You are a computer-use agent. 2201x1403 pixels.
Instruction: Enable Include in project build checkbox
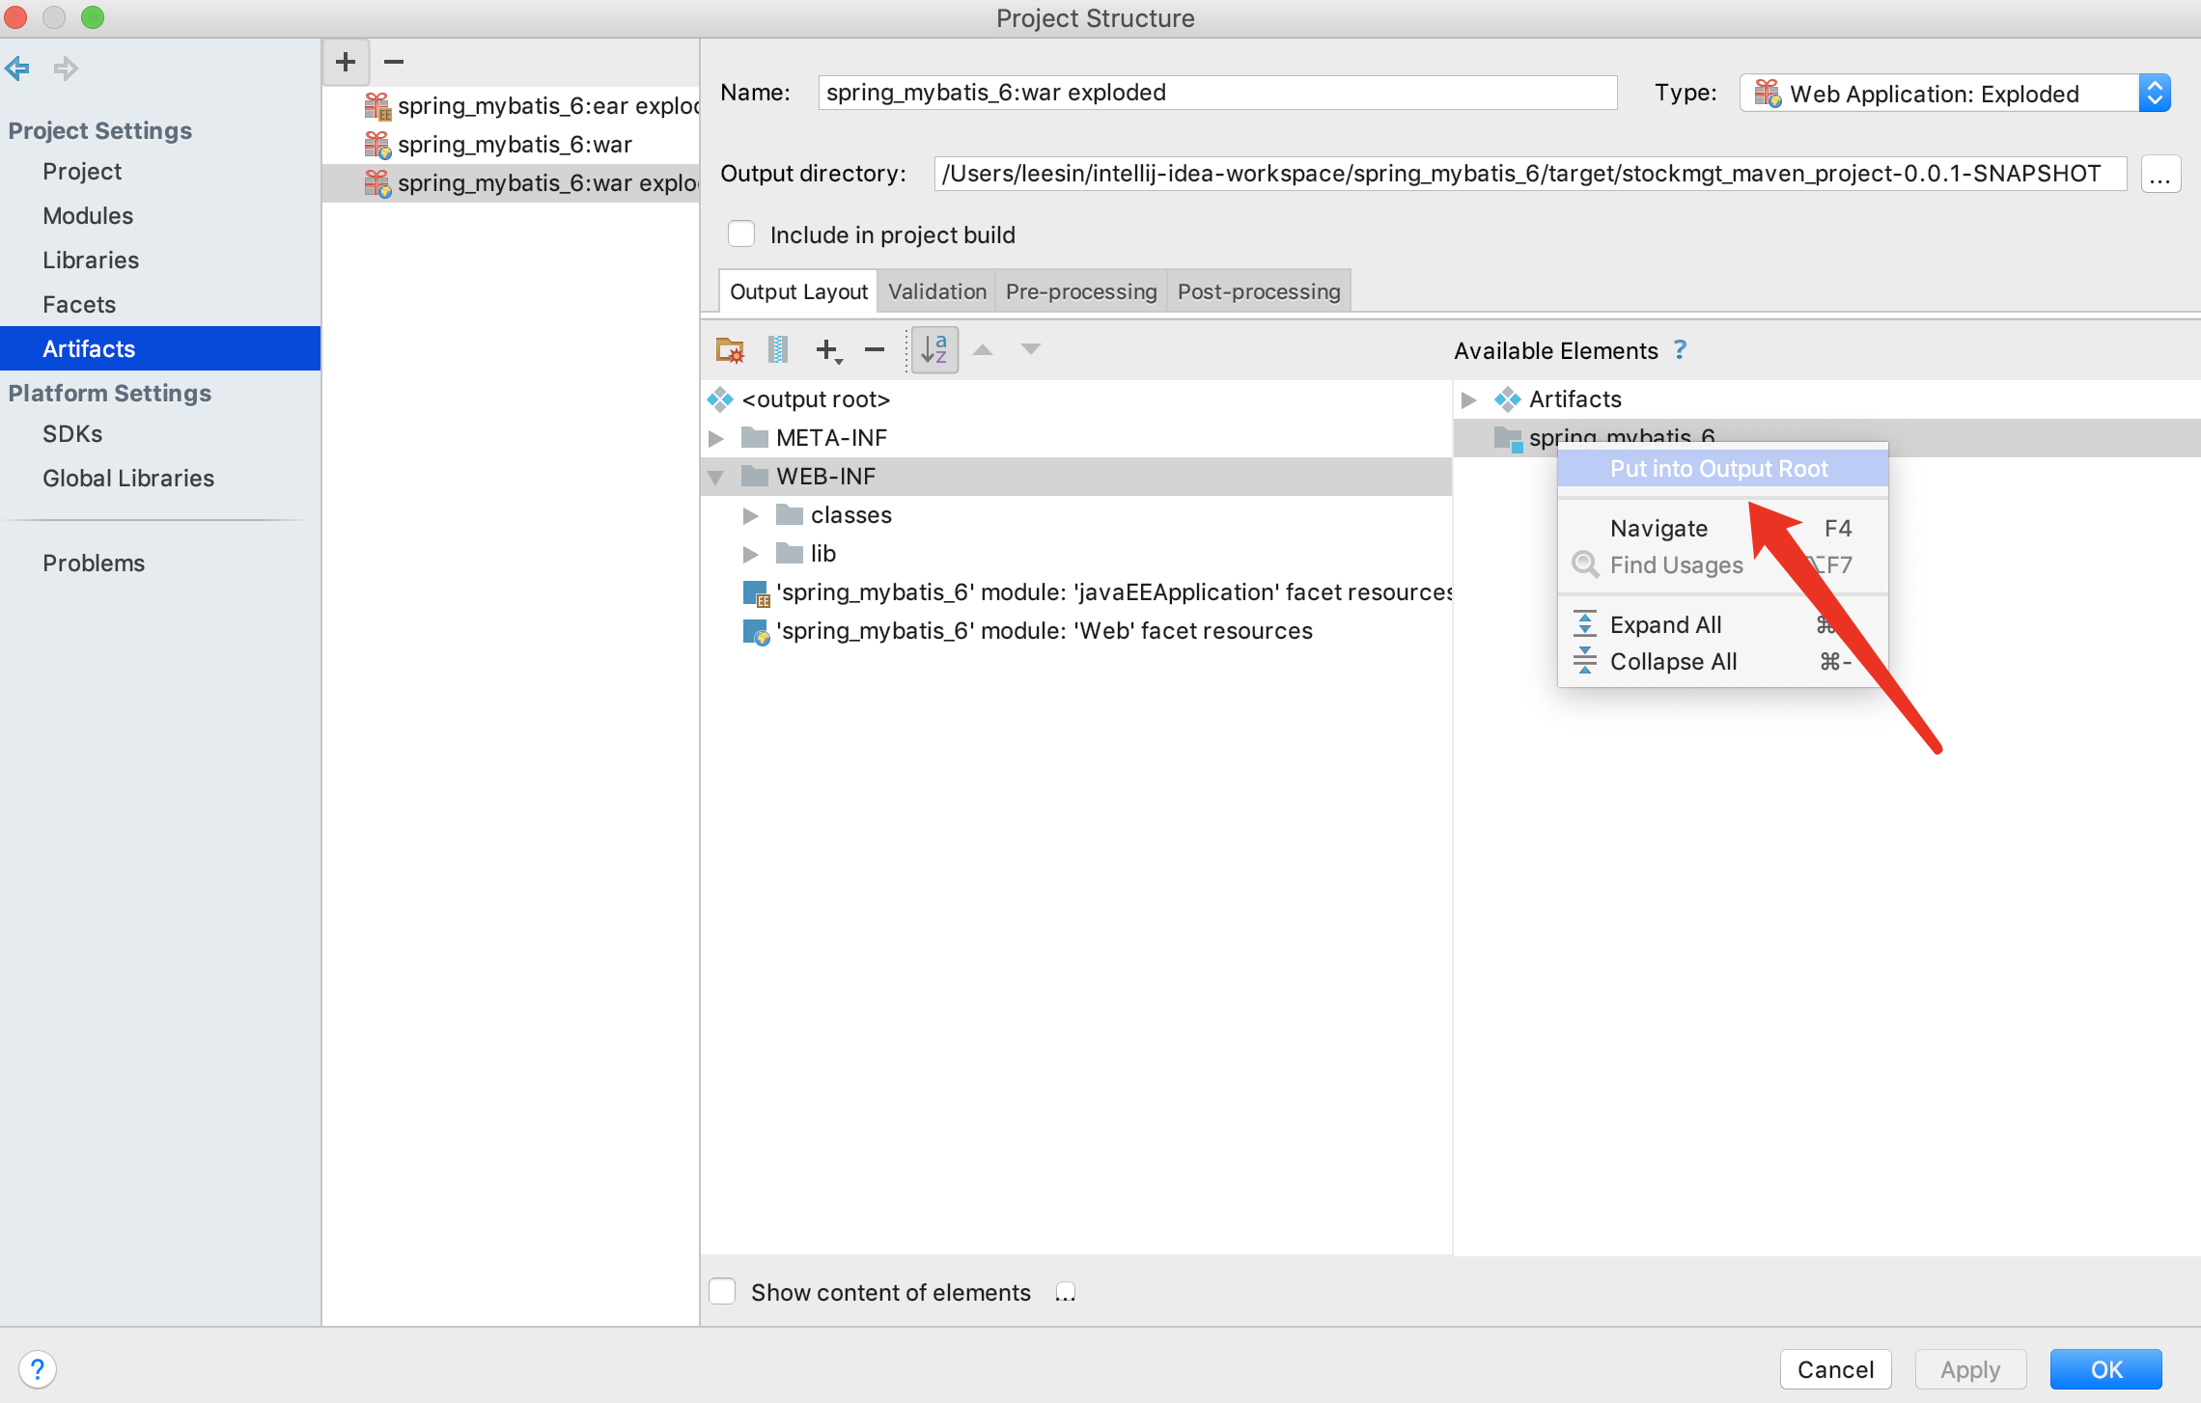[x=741, y=234]
